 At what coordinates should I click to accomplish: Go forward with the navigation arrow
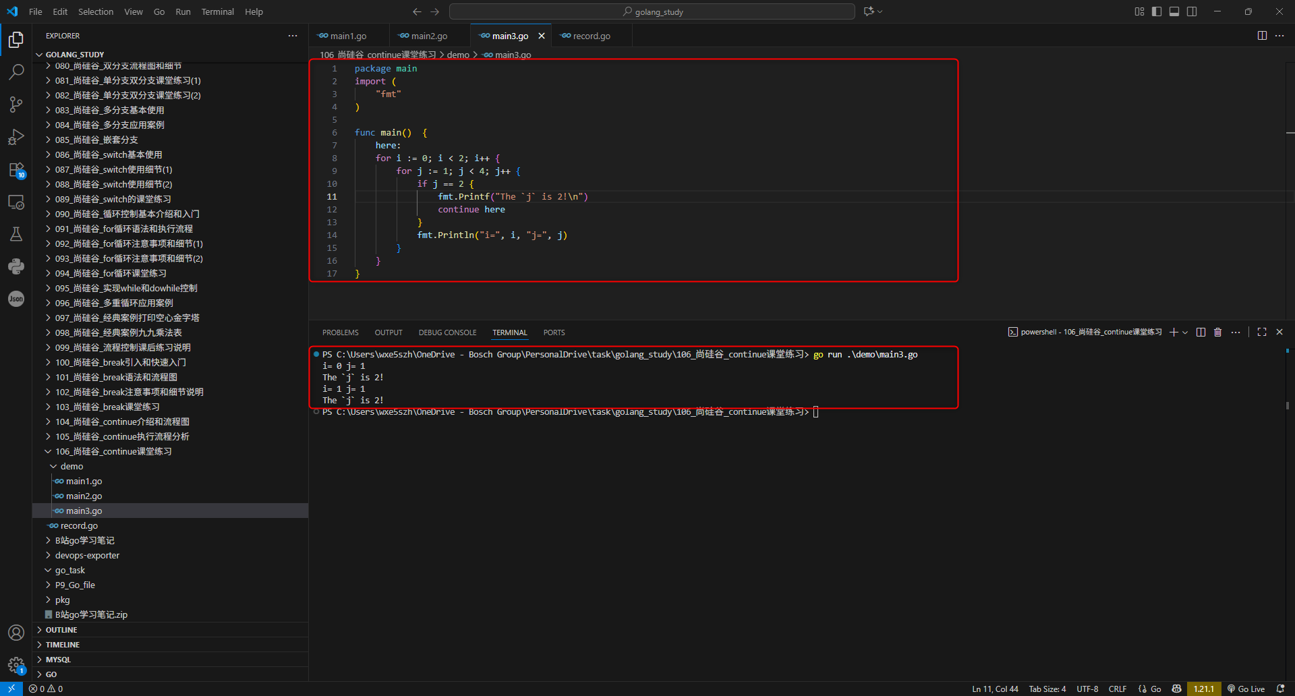point(435,11)
